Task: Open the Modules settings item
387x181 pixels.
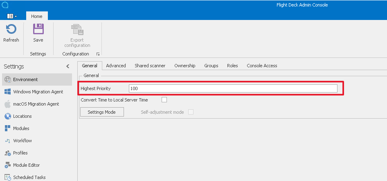Action: [x=37, y=128]
